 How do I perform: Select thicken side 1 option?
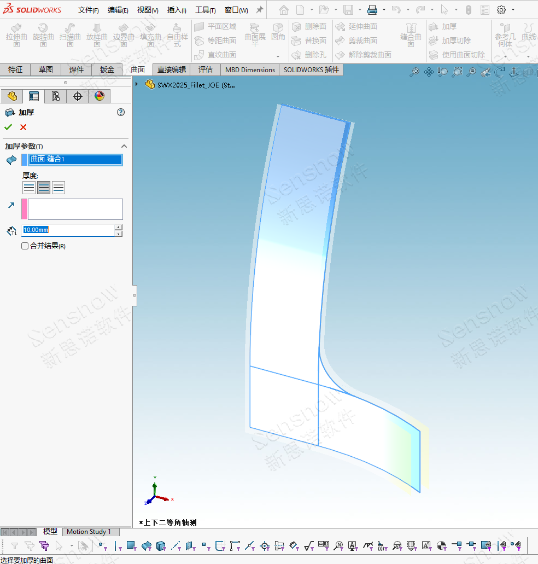[29, 188]
